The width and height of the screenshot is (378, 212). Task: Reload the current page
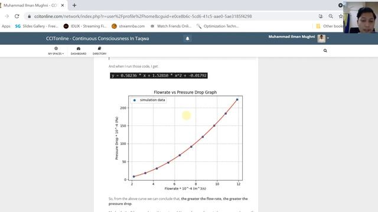pyautogui.click(x=17, y=16)
